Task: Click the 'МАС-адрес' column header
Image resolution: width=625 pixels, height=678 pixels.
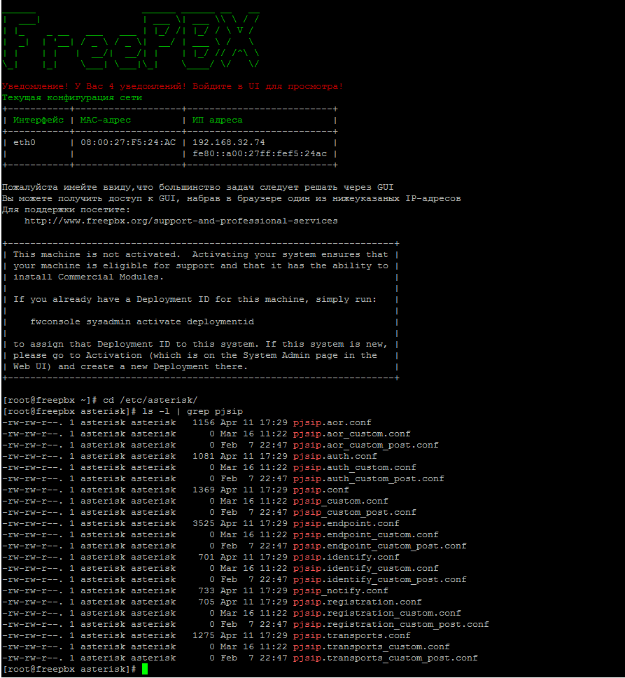Action: point(106,120)
